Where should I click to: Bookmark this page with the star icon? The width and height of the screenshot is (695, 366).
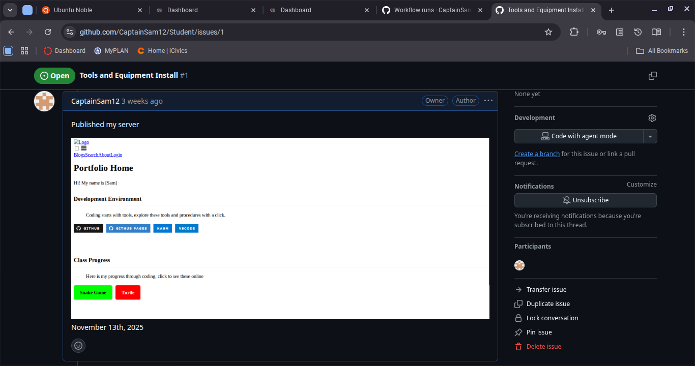tap(548, 32)
